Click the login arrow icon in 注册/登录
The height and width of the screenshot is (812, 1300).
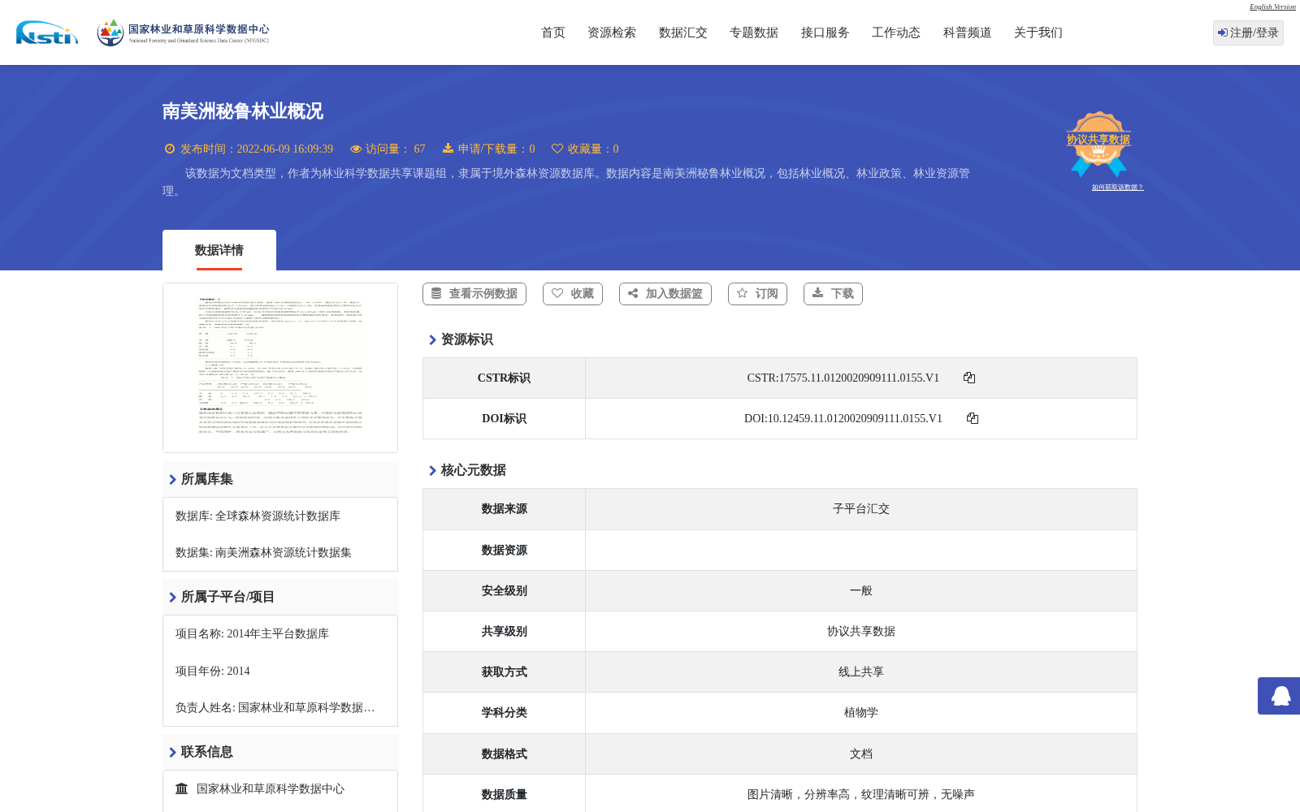(x=1223, y=32)
